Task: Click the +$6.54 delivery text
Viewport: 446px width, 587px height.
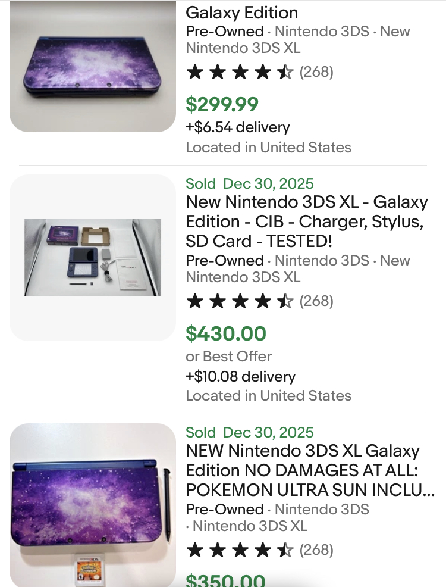Action: [x=238, y=127]
